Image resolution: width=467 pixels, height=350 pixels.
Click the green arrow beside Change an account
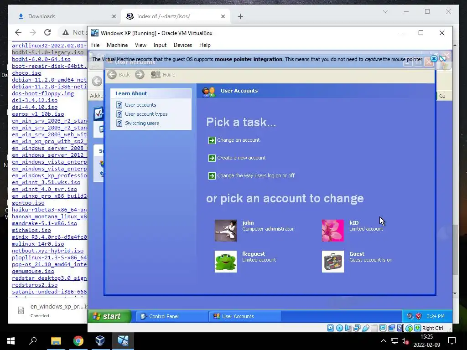(212, 140)
